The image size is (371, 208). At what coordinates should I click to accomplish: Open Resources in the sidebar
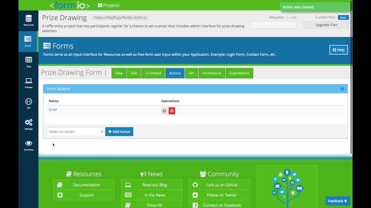tap(28, 21)
